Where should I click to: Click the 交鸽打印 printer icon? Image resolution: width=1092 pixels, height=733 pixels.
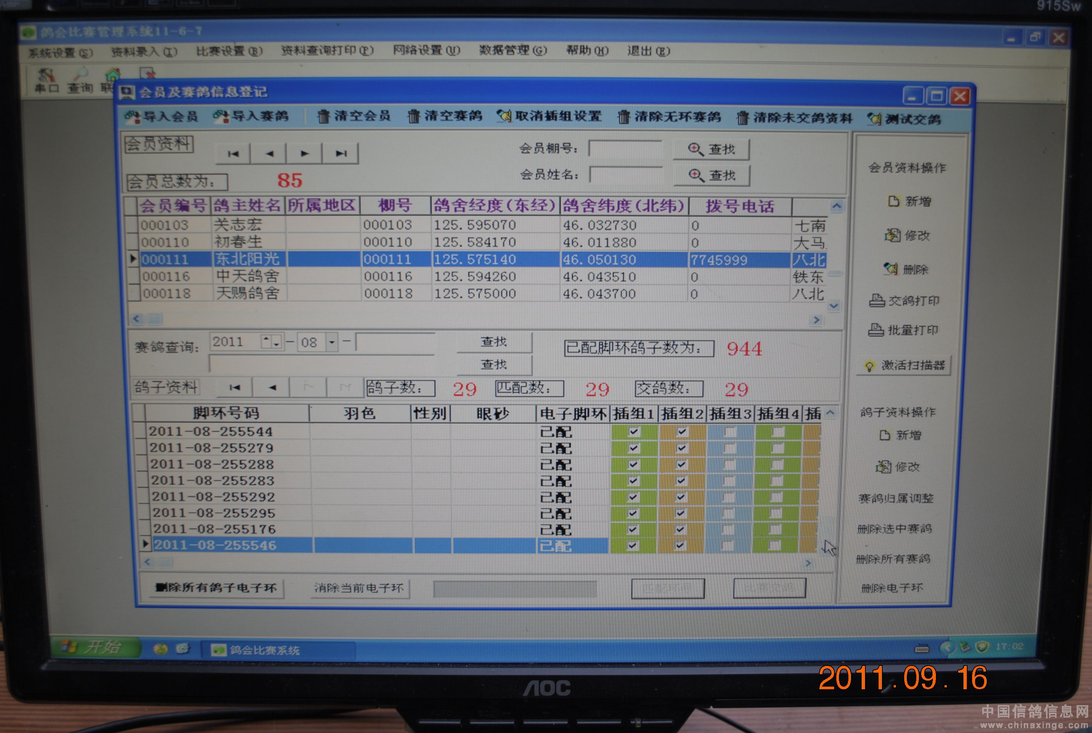coord(876,301)
